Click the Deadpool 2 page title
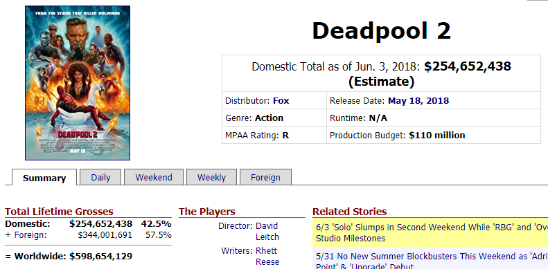The width and height of the screenshot is (548, 269). pos(381,30)
